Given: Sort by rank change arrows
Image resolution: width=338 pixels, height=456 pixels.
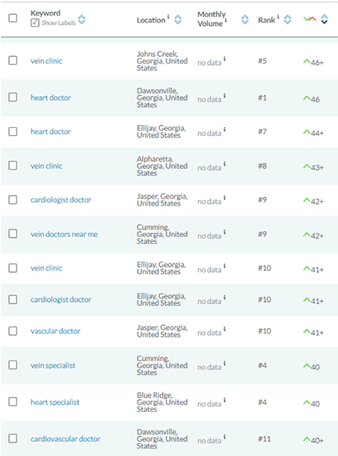Looking at the screenshot, I should pos(324,19).
